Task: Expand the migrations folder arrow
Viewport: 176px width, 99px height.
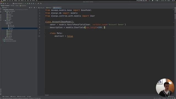Action: [x=5, y=22]
